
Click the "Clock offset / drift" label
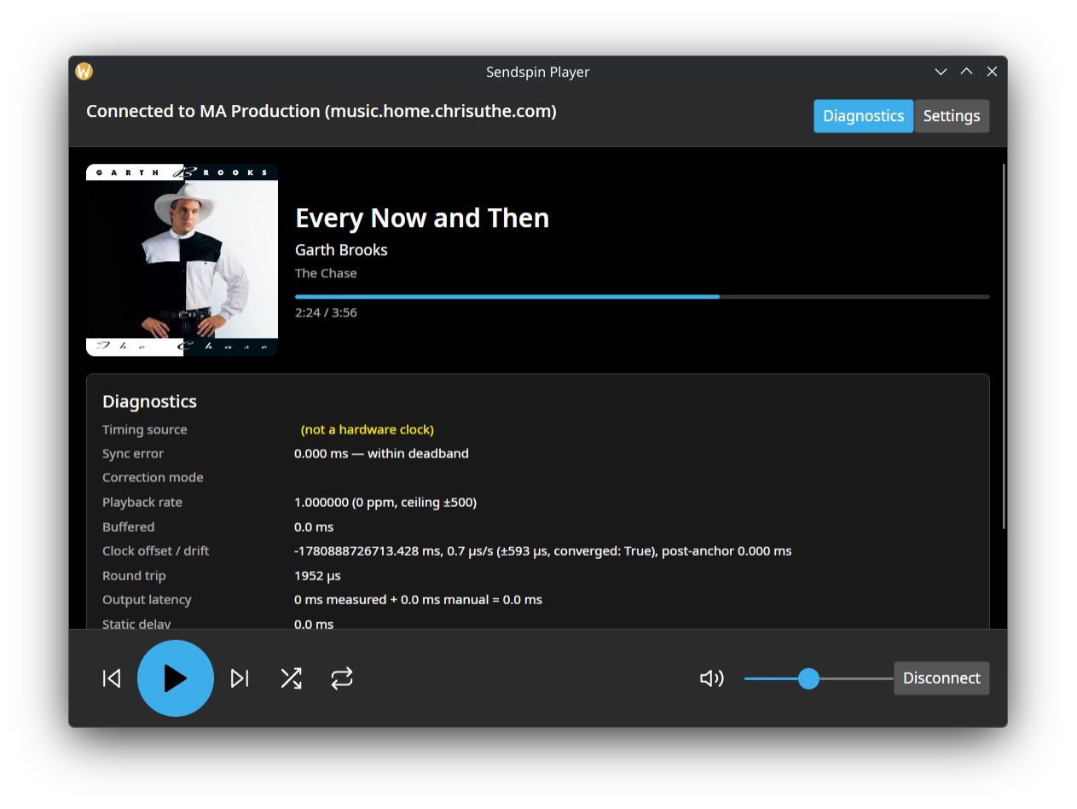pos(155,550)
